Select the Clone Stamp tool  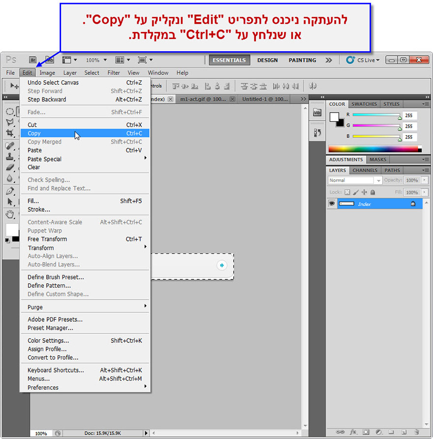click(x=10, y=156)
